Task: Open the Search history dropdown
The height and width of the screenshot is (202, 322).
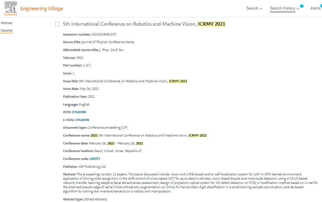Action: click(x=285, y=8)
